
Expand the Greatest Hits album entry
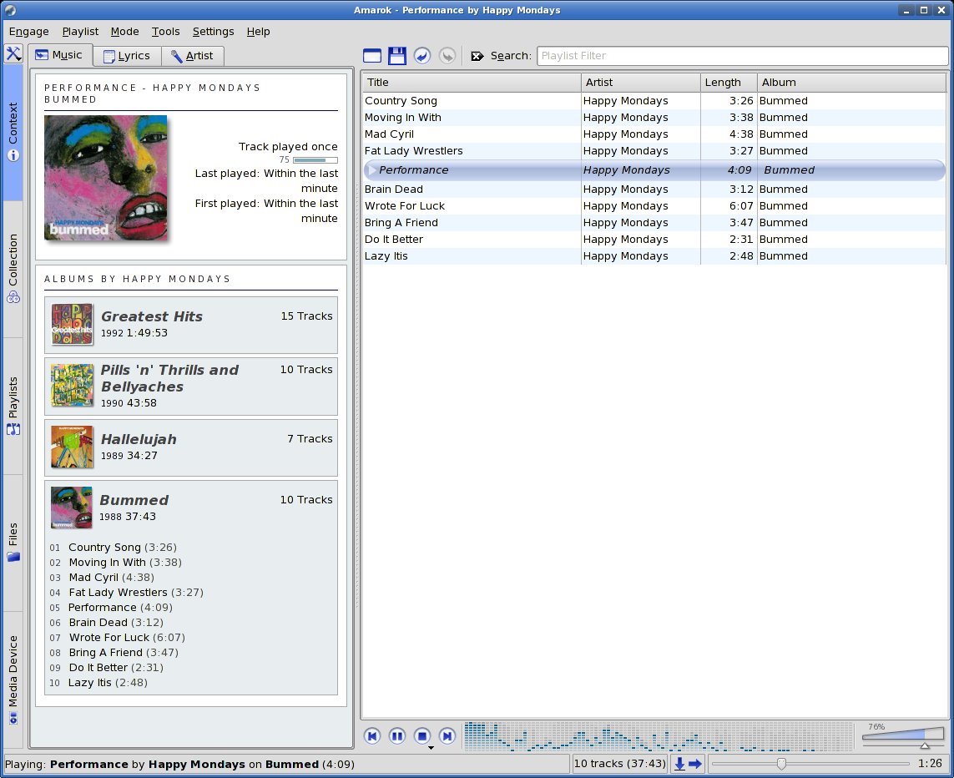[x=191, y=325]
